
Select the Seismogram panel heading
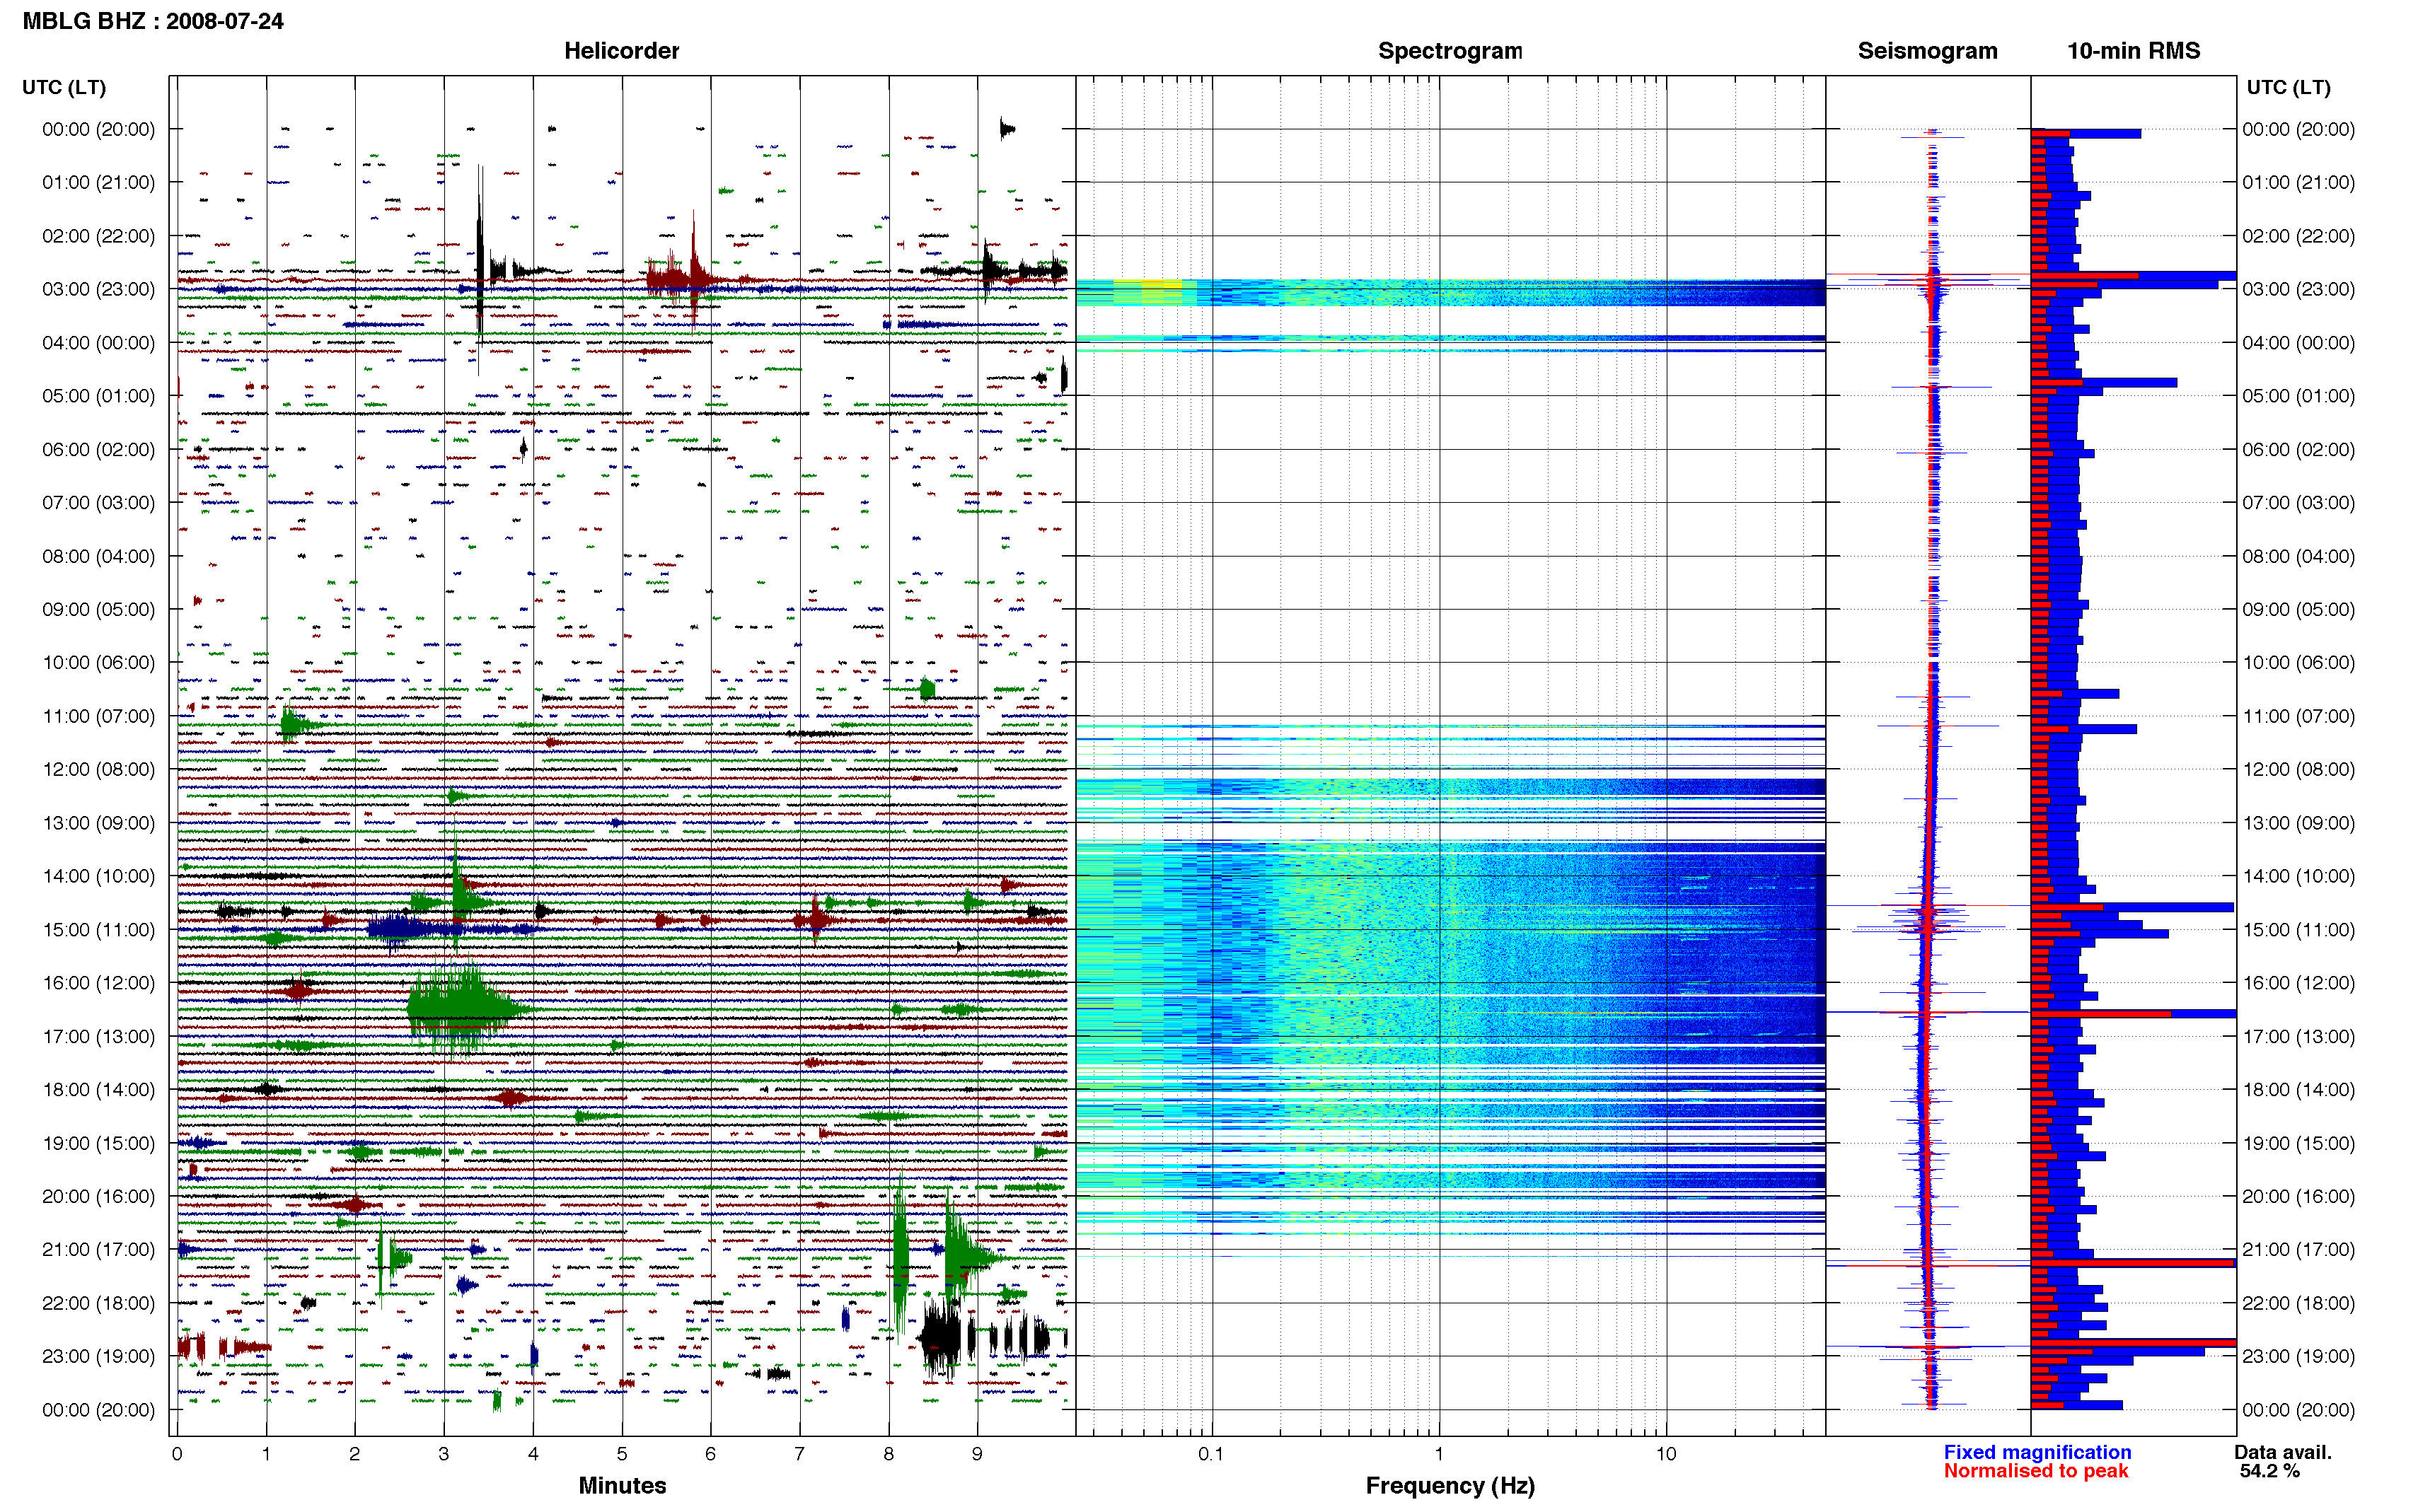click(1927, 51)
